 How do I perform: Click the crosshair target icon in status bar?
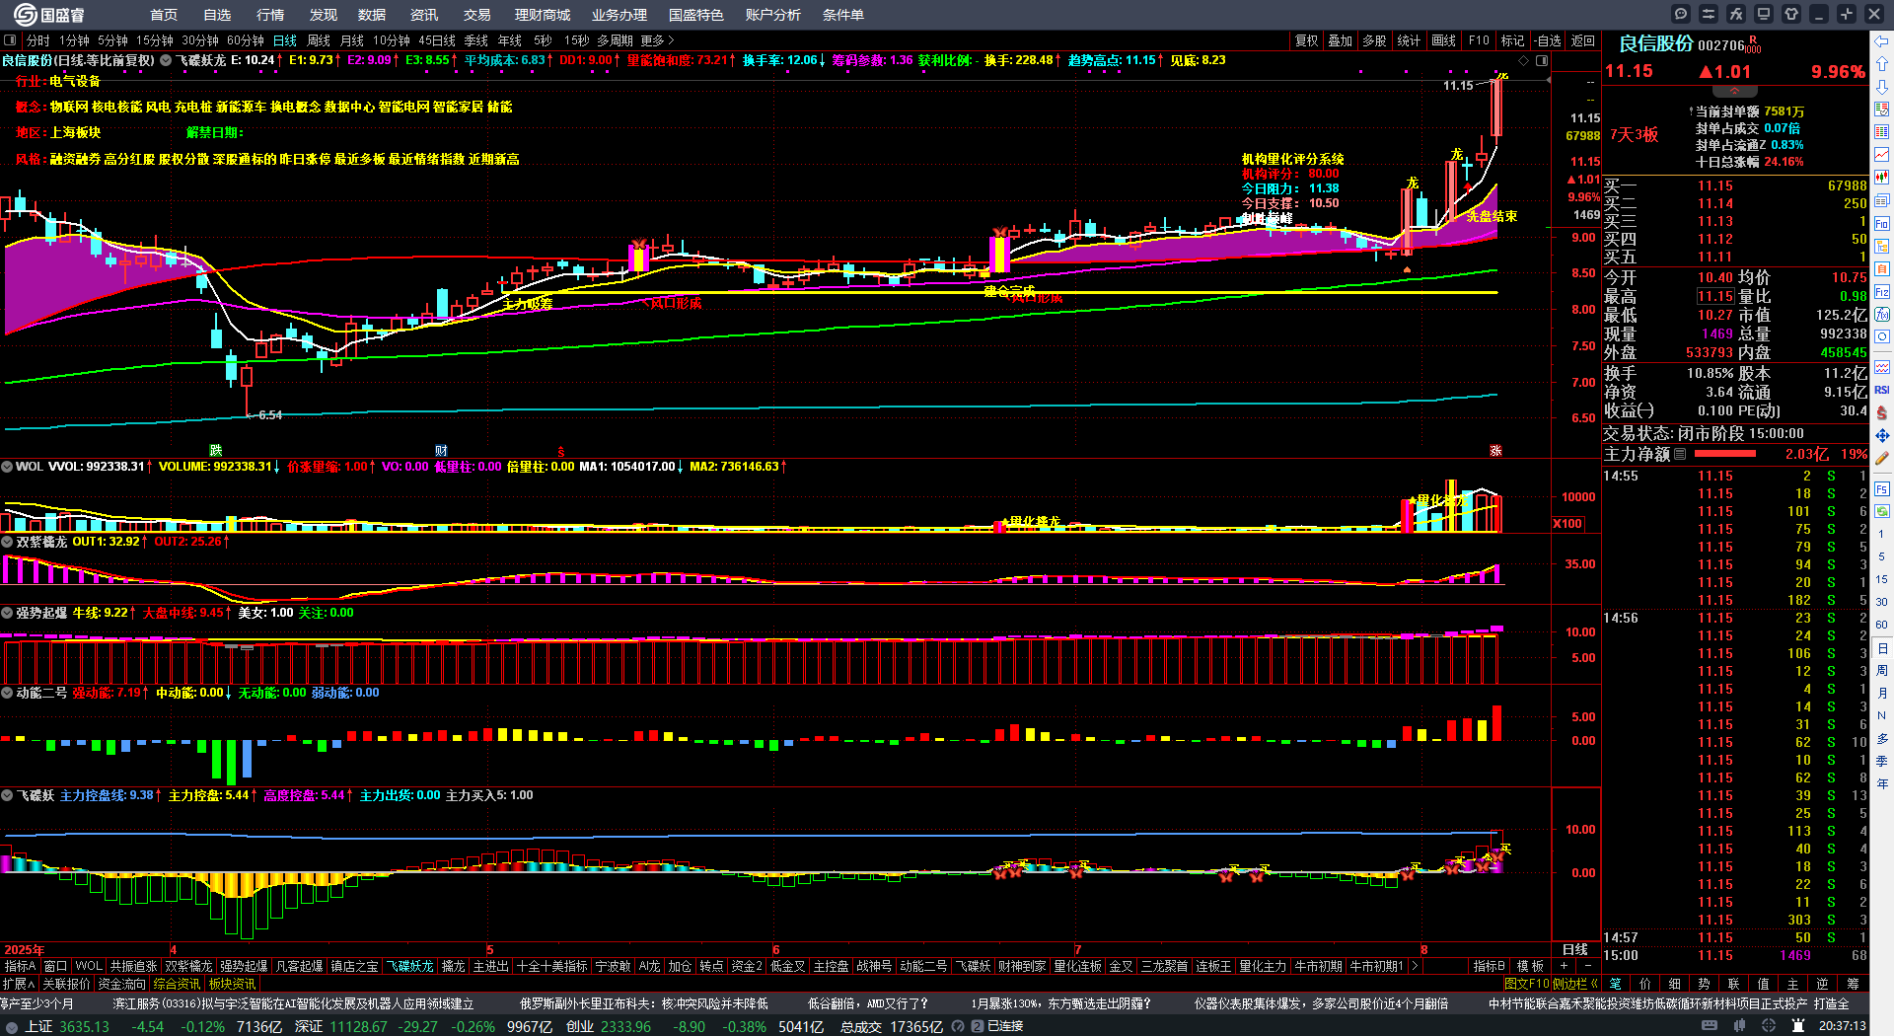[1769, 1026]
